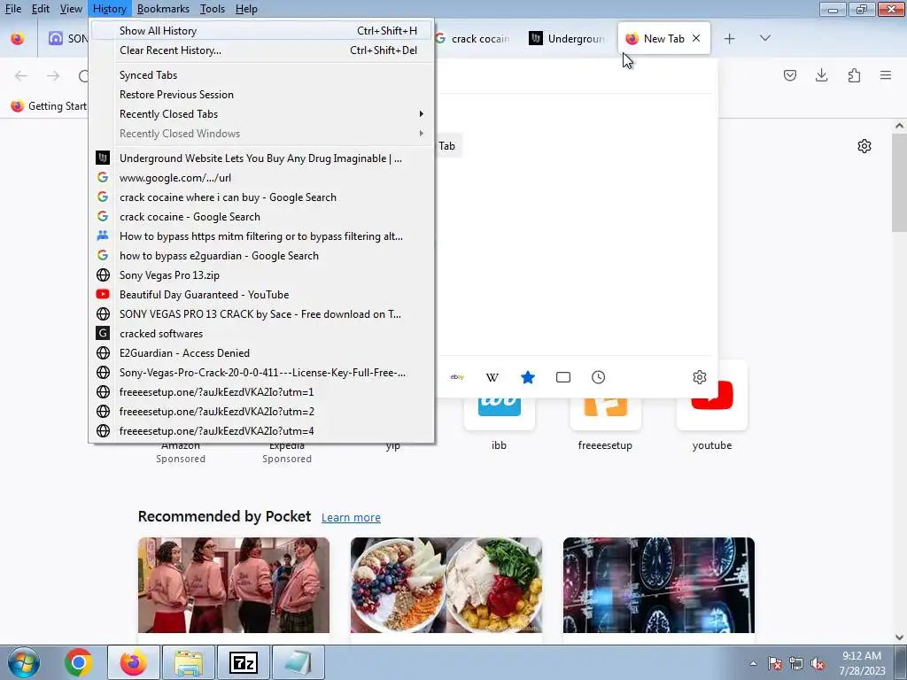Image resolution: width=907 pixels, height=680 pixels.
Task: Open the Edit menu
Action: 40,9
